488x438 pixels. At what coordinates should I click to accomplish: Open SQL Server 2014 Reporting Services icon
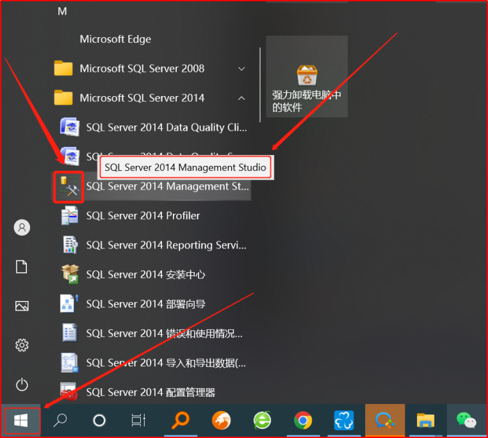[70, 245]
